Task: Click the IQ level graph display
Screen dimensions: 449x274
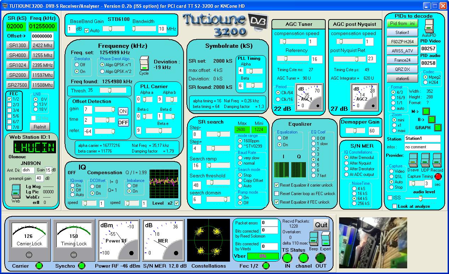Action: tap(164, 183)
